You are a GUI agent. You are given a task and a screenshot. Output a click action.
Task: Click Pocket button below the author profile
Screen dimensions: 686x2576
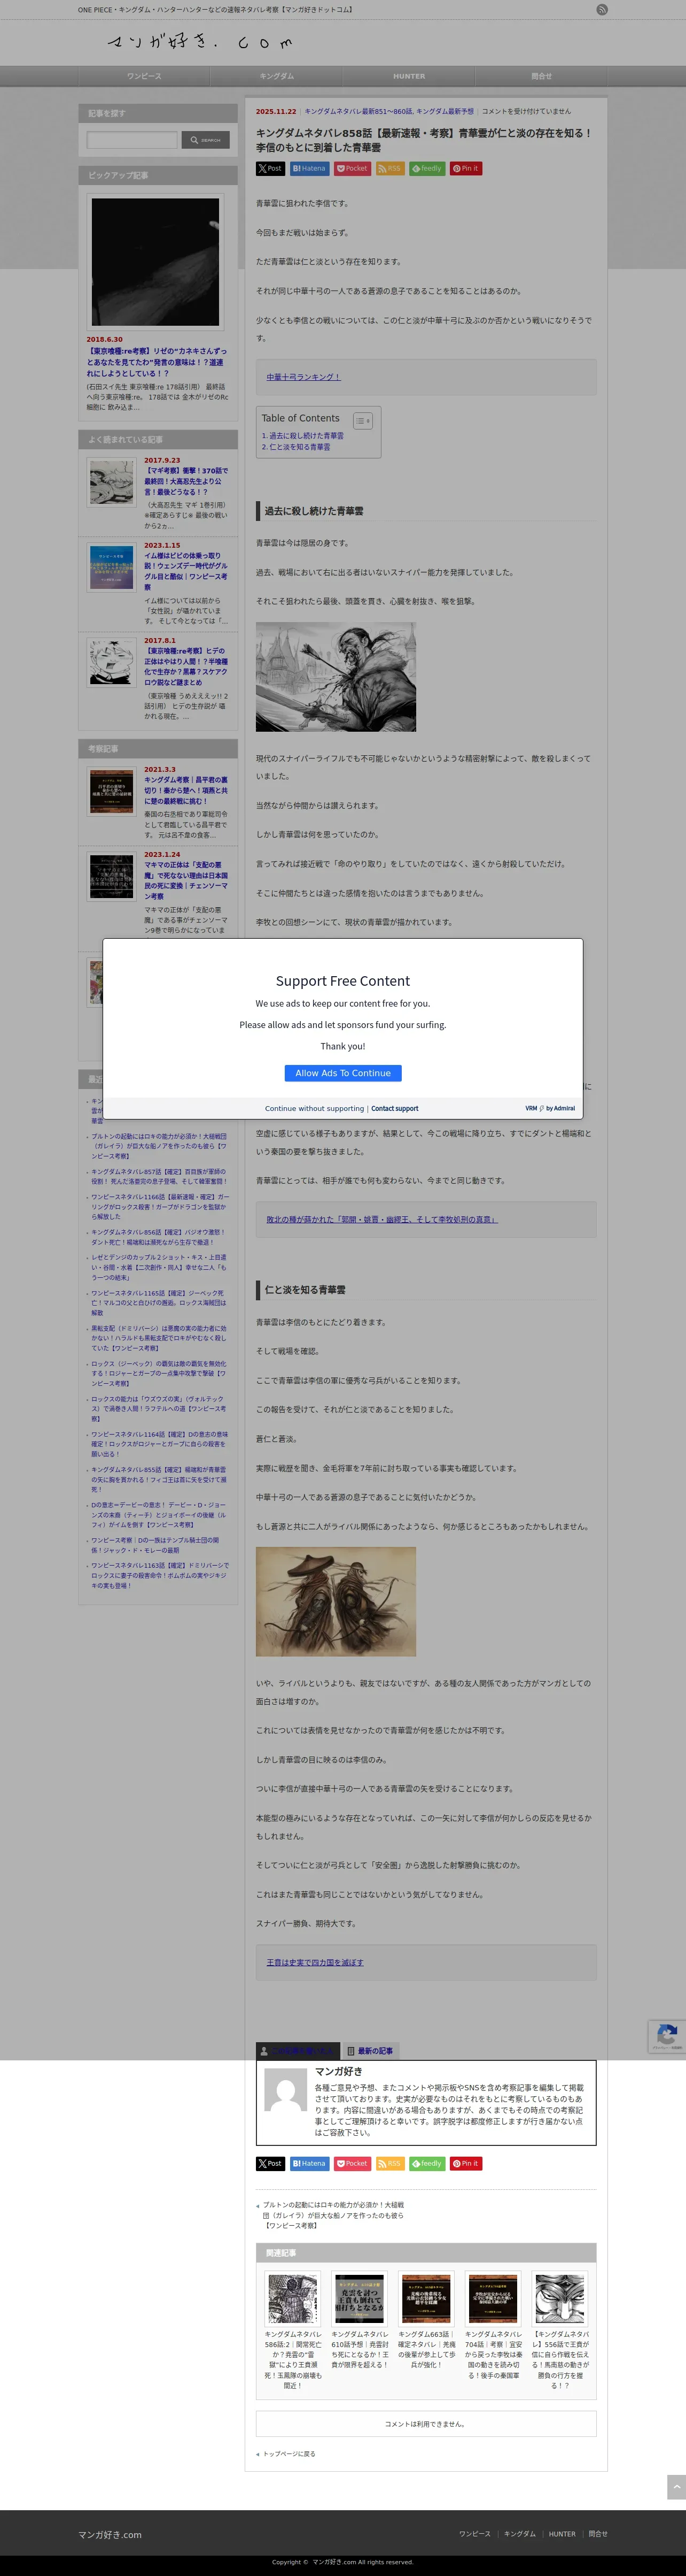[x=353, y=2163]
